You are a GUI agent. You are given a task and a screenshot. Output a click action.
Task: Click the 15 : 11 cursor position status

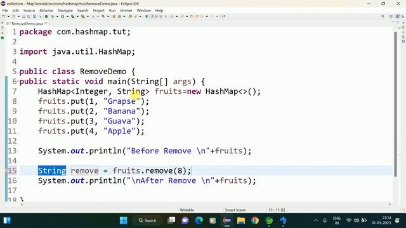277,210
